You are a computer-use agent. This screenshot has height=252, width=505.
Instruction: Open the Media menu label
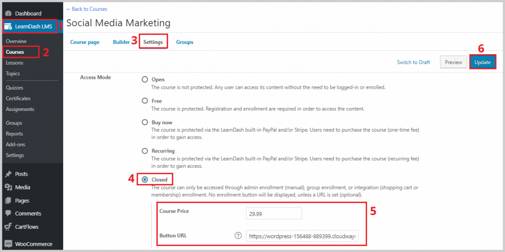[23, 187]
